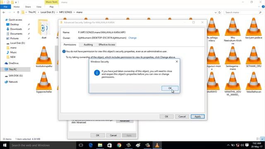265x149 pixels.
Task: Click the Search mano field
Action: pos(243,12)
